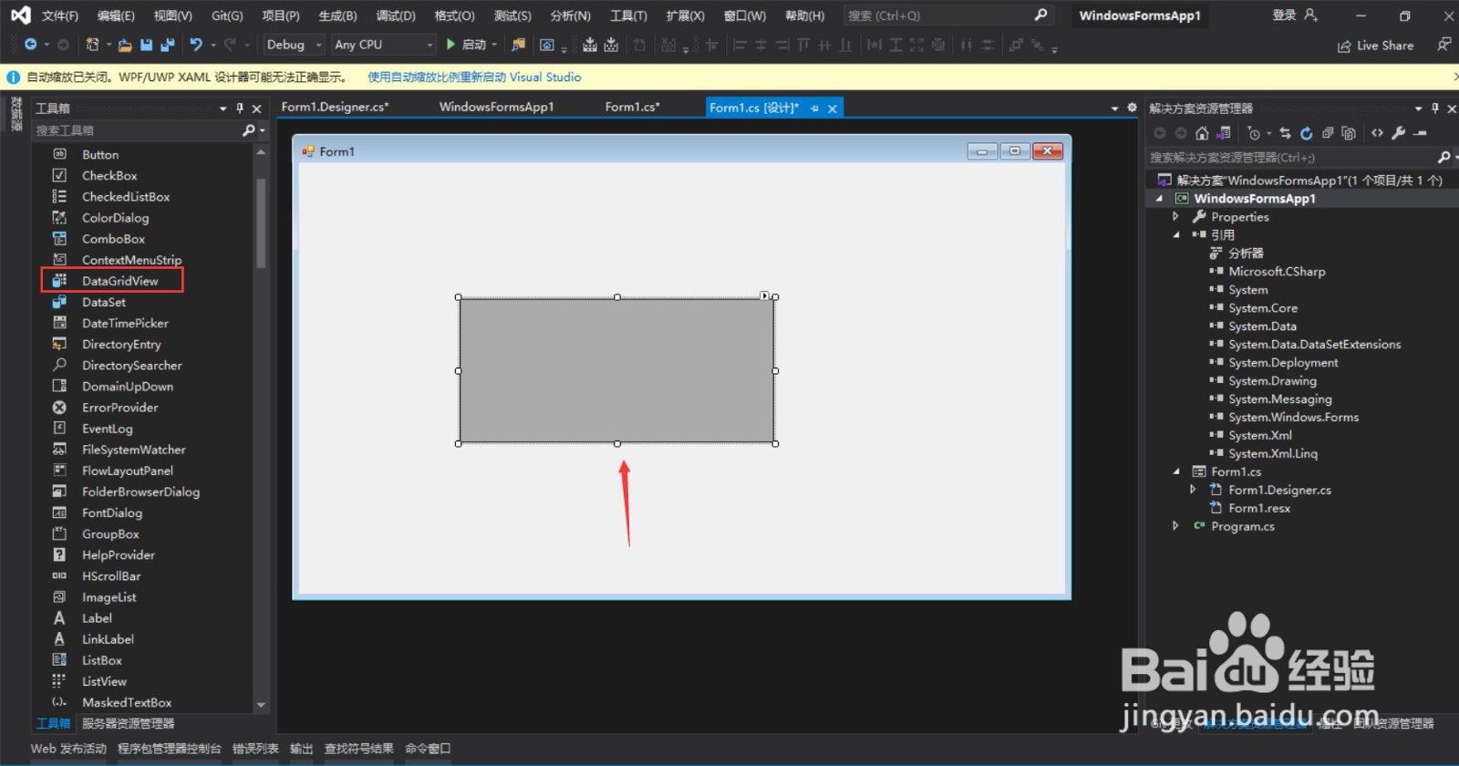Click the toolbox scrollbar down arrow

click(x=261, y=705)
